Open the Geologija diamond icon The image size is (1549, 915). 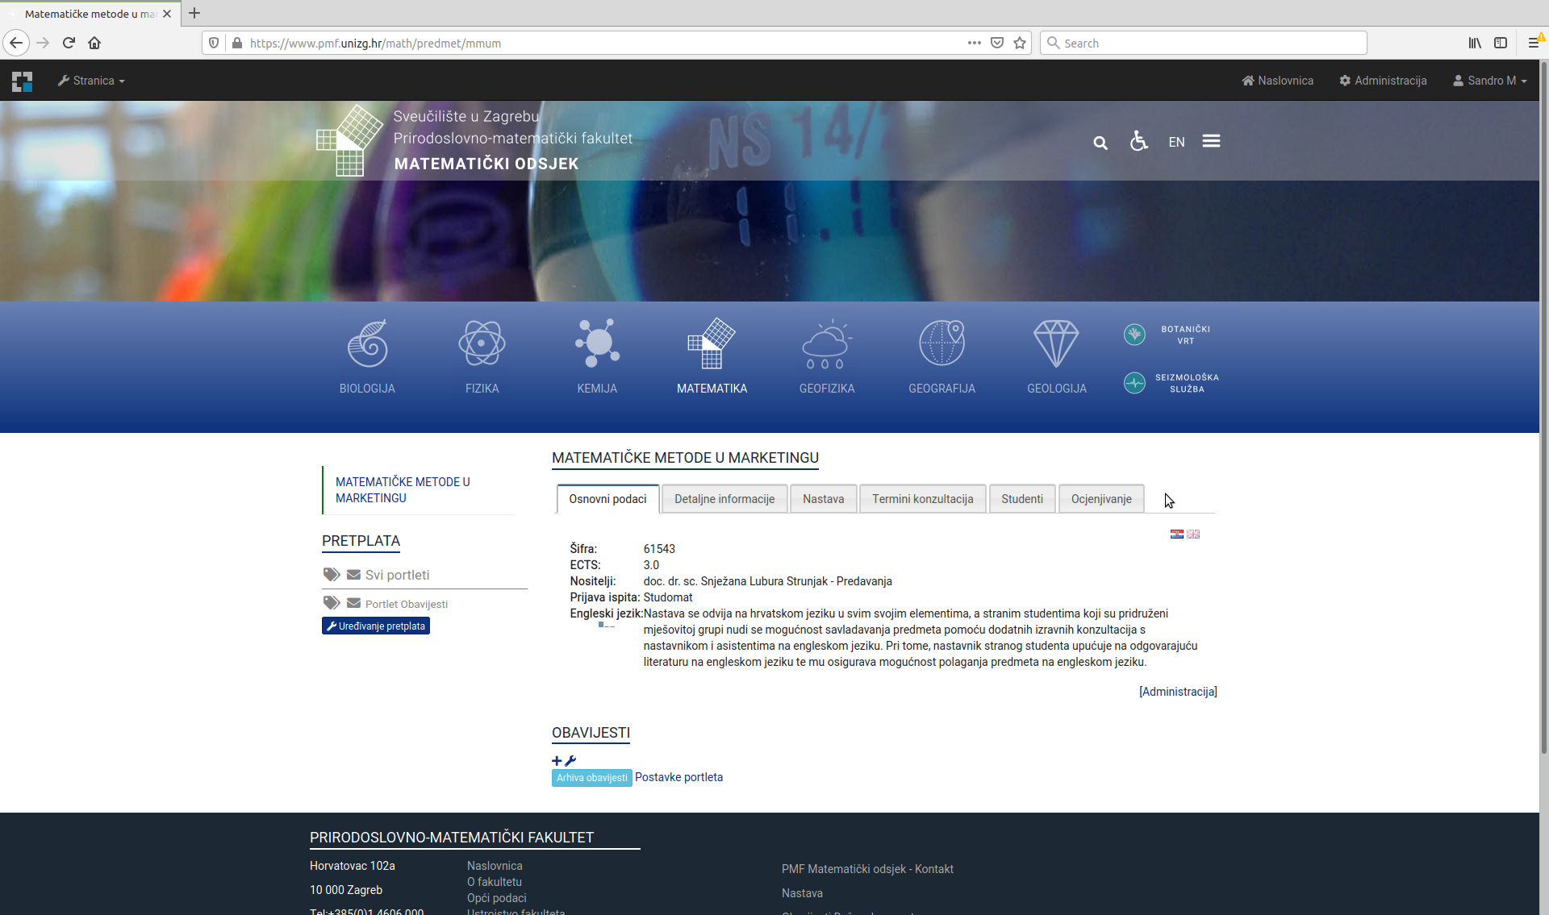[x=1056, y=343]
